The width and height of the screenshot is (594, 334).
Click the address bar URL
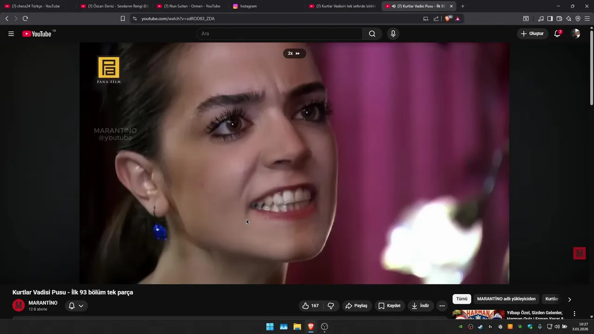(x=178, y=19)
